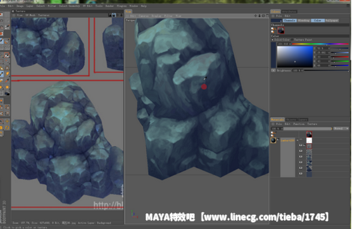Click the paint bucket fill tool icon

click(x=1, y=80)
